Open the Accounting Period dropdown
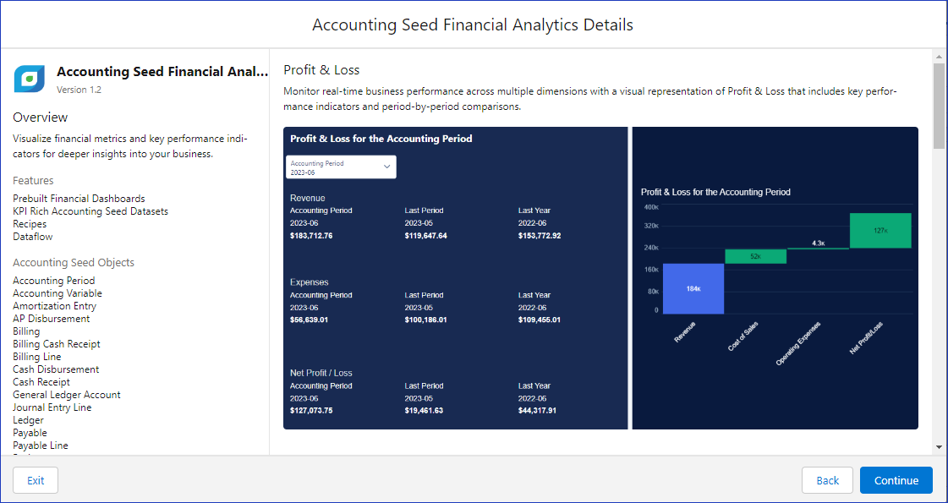This screenshot has height=503, width=948. (341, 167)
